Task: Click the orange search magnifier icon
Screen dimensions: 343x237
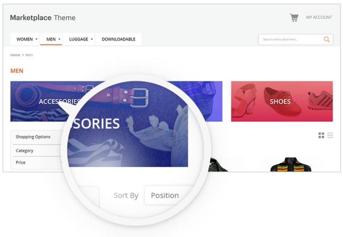Action: coord(327,39)
